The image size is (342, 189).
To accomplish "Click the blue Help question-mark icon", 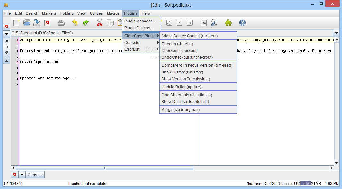I will click(242, 23).
